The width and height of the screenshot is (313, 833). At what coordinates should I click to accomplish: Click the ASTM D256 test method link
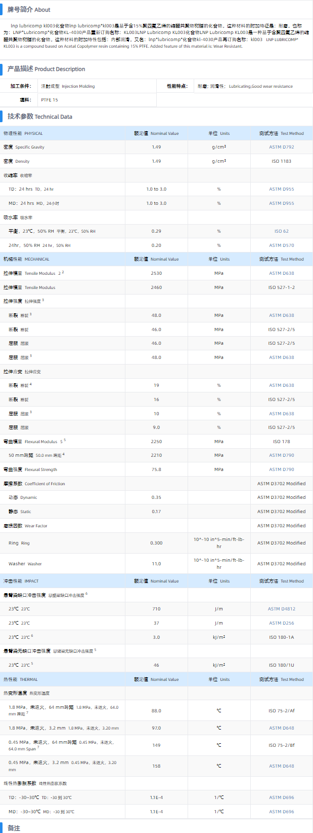tap(281, 623)
